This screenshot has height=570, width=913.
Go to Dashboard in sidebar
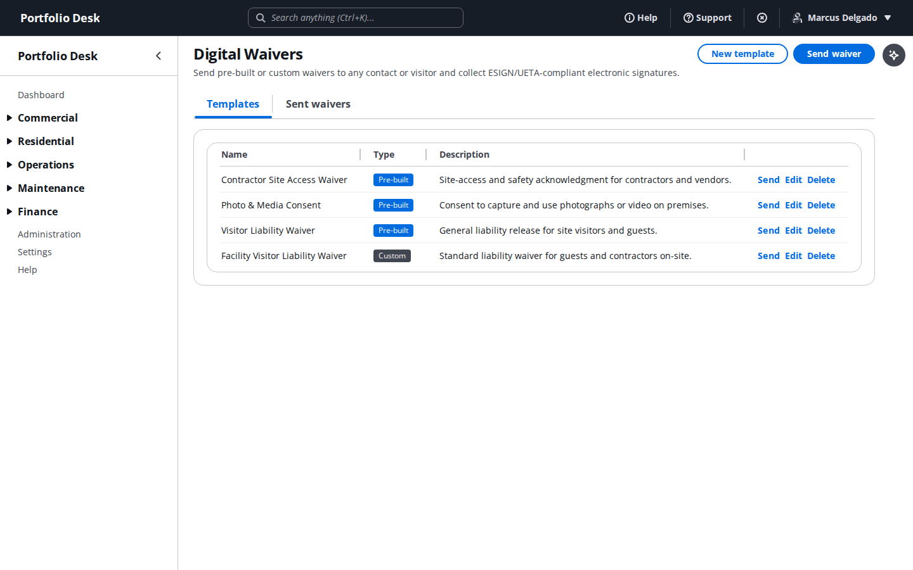pyautogui.click(x=41, y=95)
